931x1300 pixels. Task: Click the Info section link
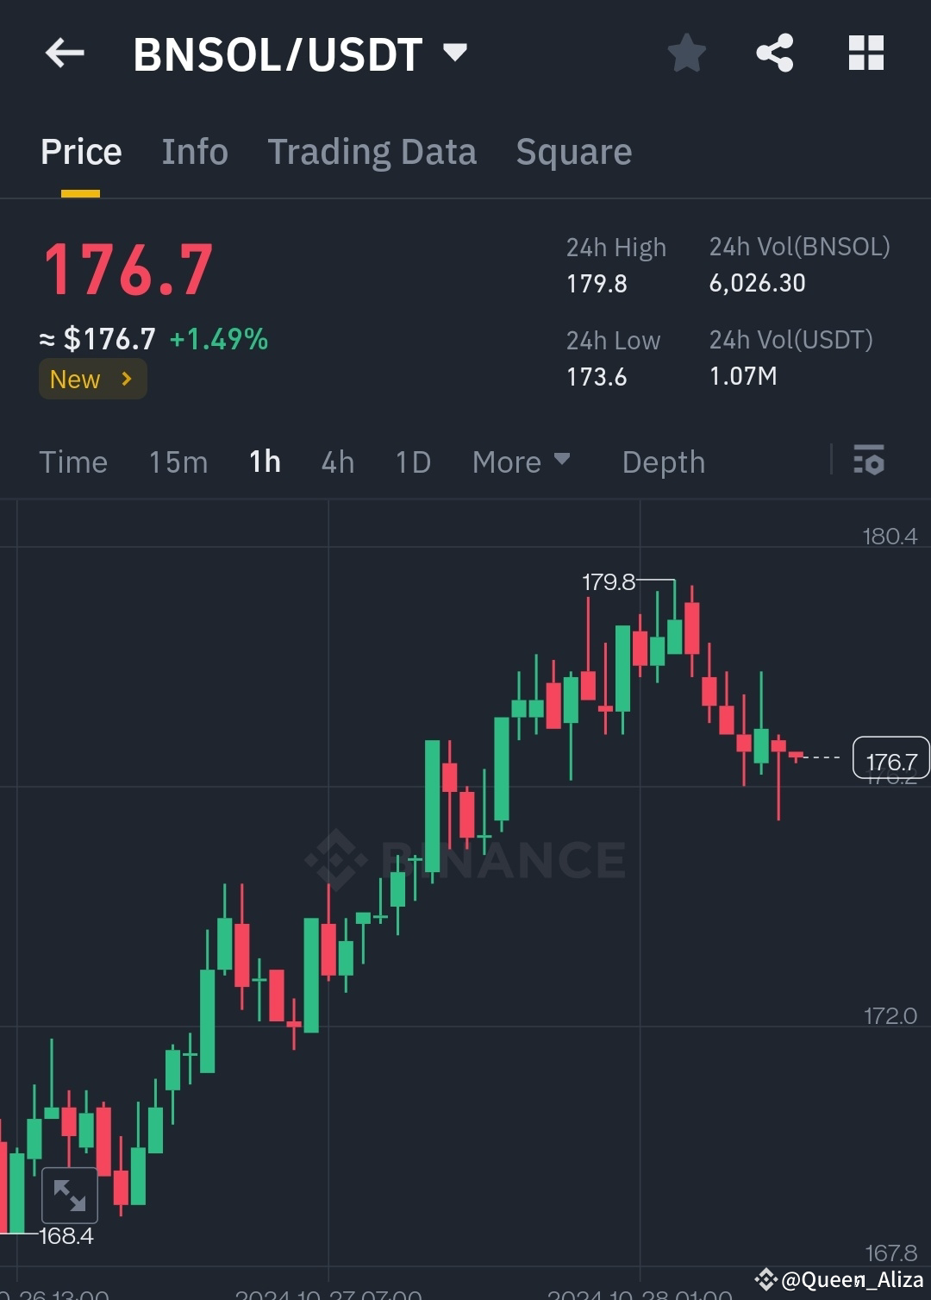pos(194,152)
